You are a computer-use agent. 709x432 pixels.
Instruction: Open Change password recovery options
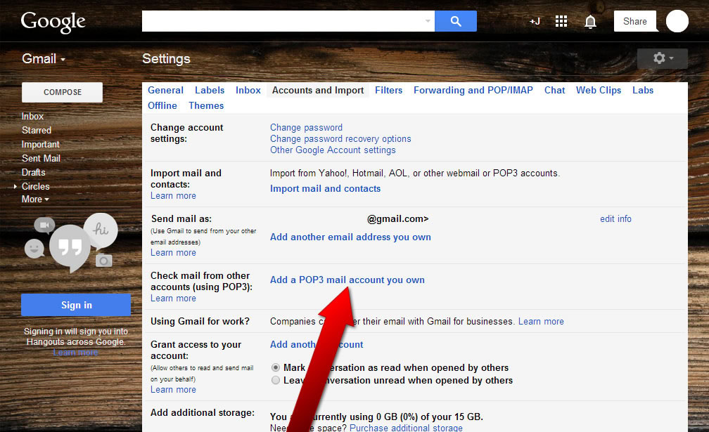340,138
